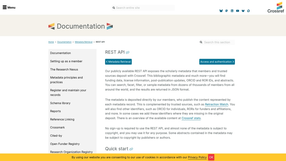Dismiss the cookie notice with OK
The image size is (286, 161).
(211, 157)
